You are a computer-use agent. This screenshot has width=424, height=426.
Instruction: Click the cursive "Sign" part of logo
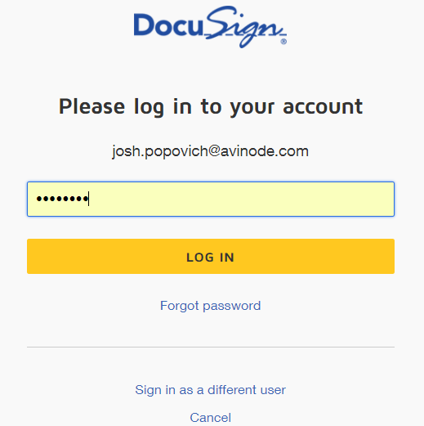point(246,27)
